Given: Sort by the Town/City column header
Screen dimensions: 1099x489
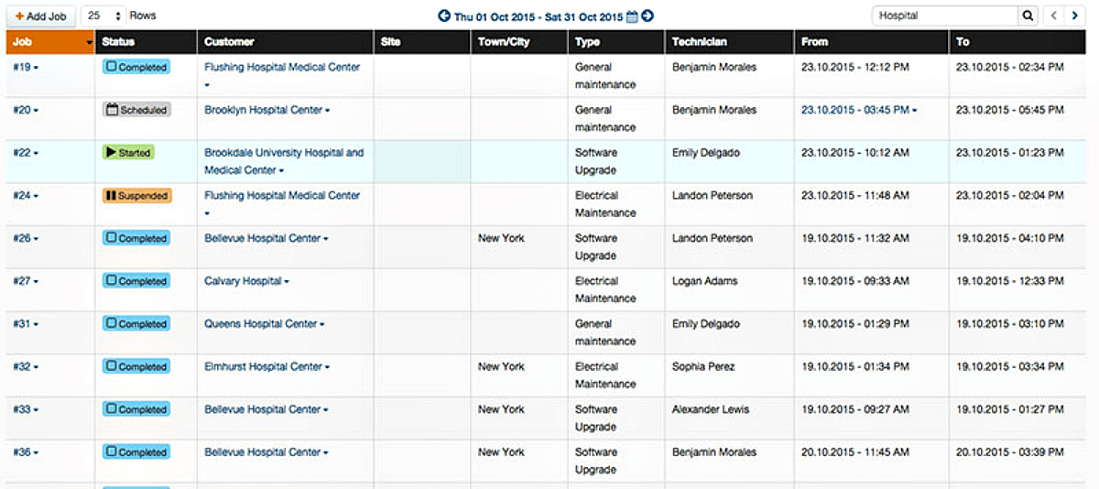Looking at the screenshot, I should point(519,42).
